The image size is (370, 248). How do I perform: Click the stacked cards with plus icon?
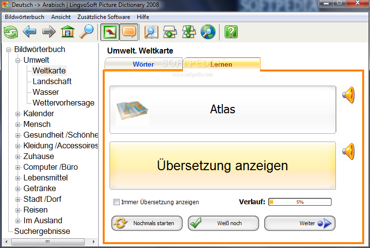170,32
